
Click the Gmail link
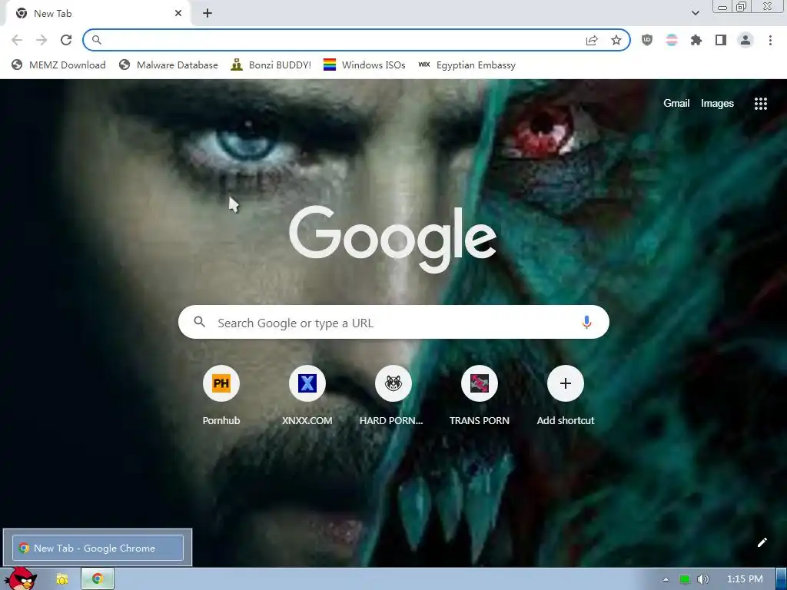pyautogui.click(x=676, y=104)
